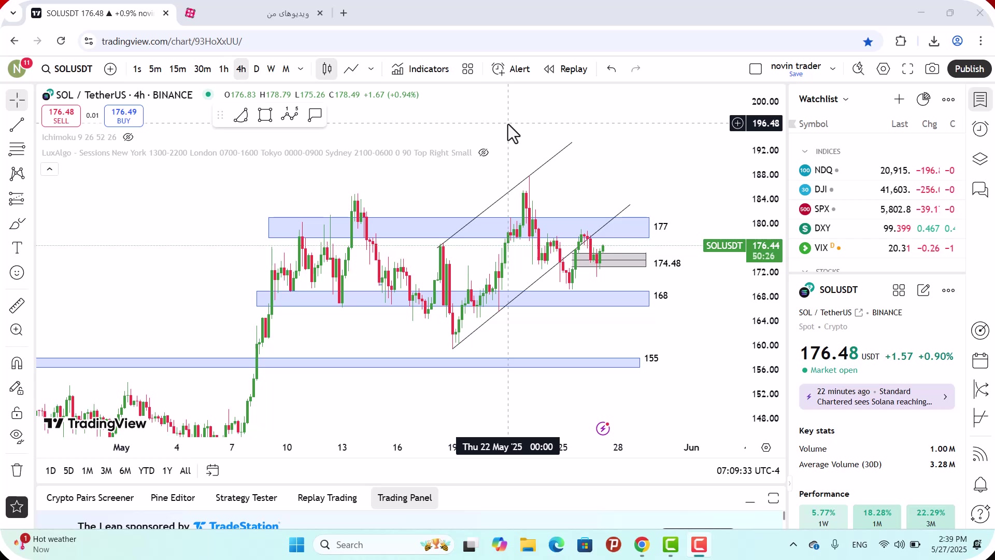
Task: Select the zoom in tool
Action: [17, 330]
